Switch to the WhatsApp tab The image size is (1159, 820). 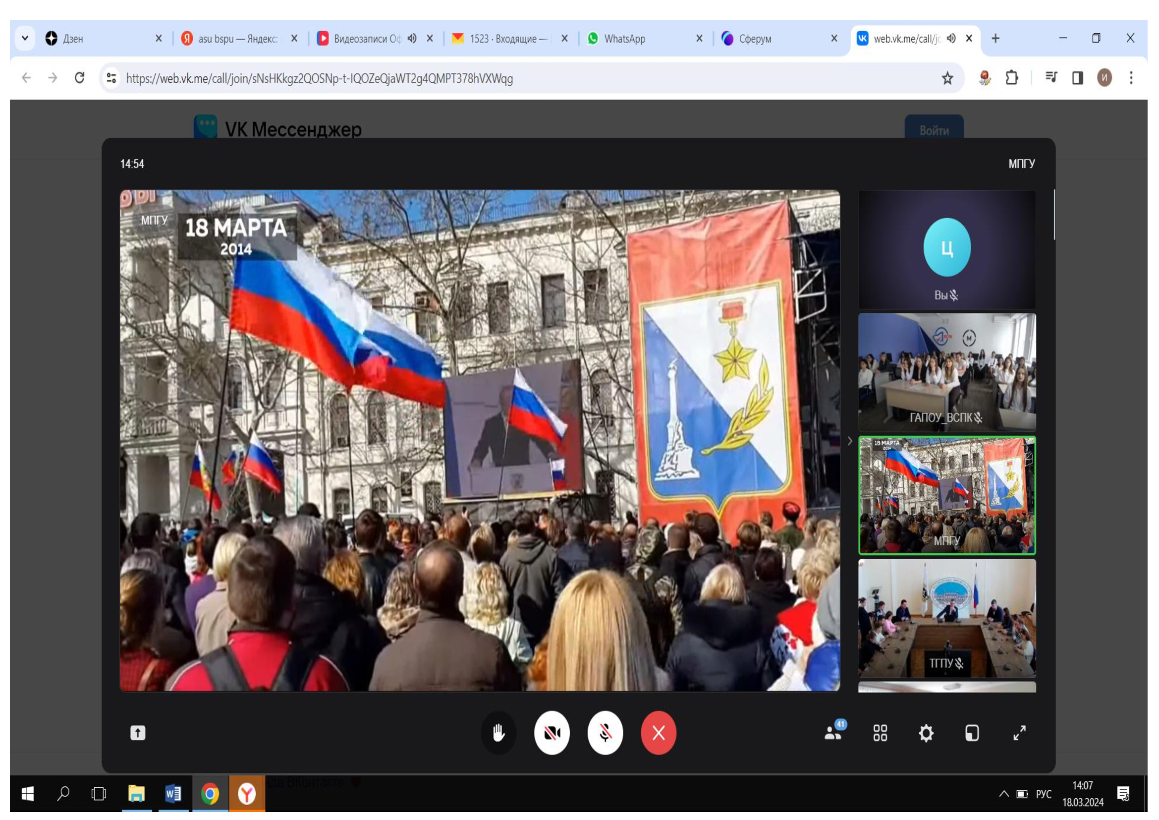(x=624, y=38)
